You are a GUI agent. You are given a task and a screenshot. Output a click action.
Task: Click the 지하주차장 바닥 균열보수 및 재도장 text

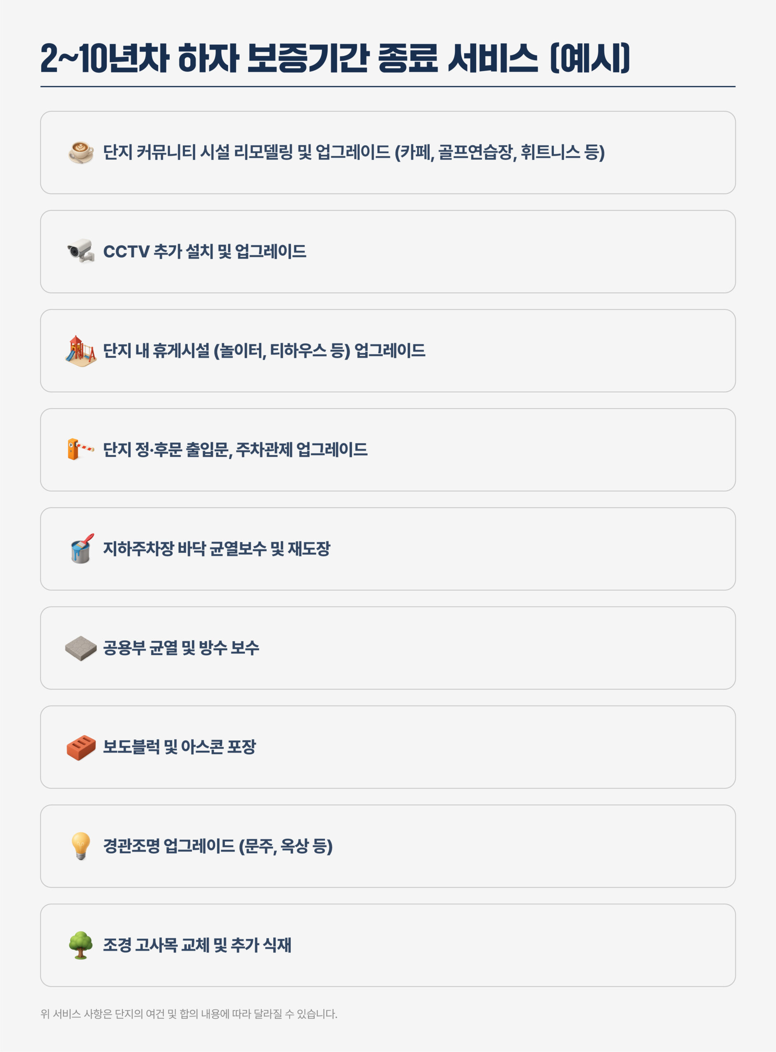(216, 549)
